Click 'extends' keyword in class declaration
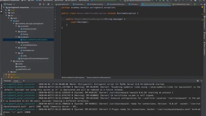Screen dimensions: 206x116 (x=112, y=13)
